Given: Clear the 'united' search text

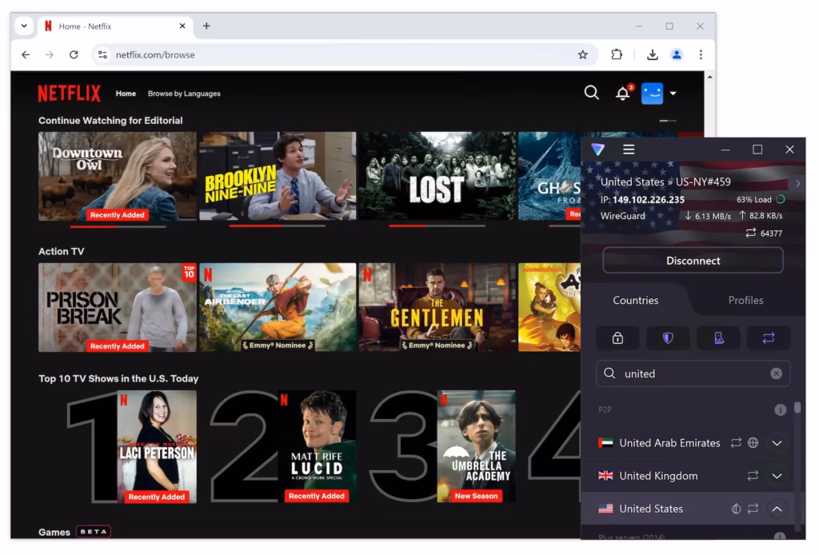Looking at the screenshot, I should [x=776, y=373].
